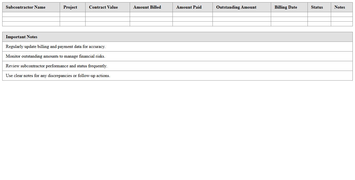This screenshot has height=180, width=355.
Task: Click the first empty Contract Value cell
Action: coord(107,14)
